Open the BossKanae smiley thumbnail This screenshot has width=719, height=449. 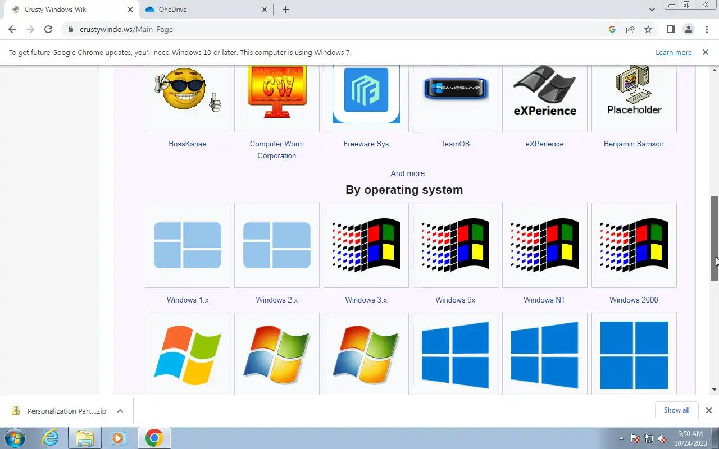(x=188, y=90)
